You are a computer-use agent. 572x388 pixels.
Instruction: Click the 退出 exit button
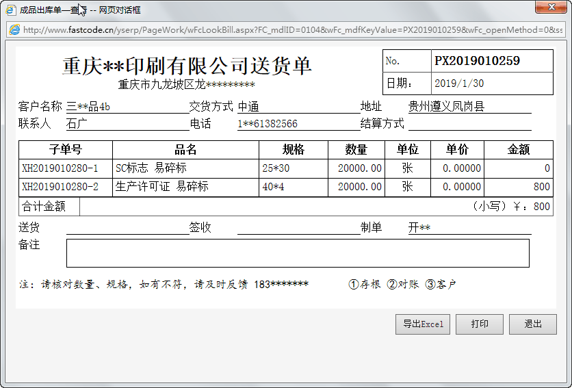(x=533, y=324)
